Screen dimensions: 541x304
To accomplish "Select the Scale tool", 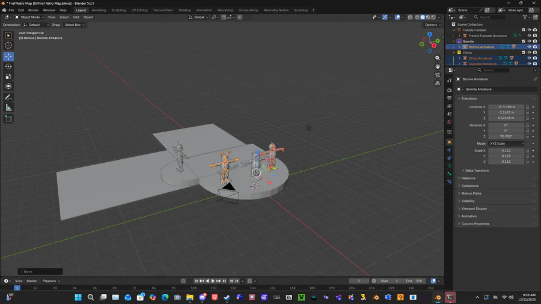I will pos(8,76).
